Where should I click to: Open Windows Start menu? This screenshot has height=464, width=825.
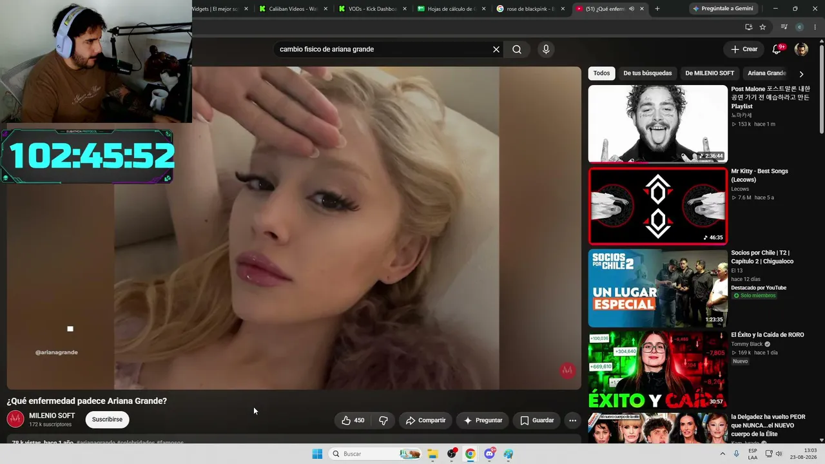317,454
